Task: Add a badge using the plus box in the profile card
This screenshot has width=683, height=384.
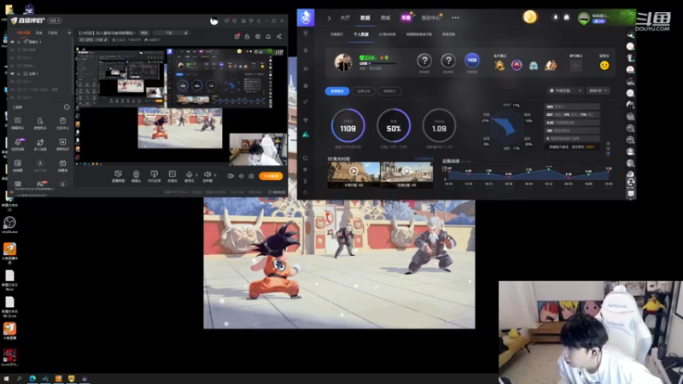Action: pyautogui.click(x=575, y=66)
